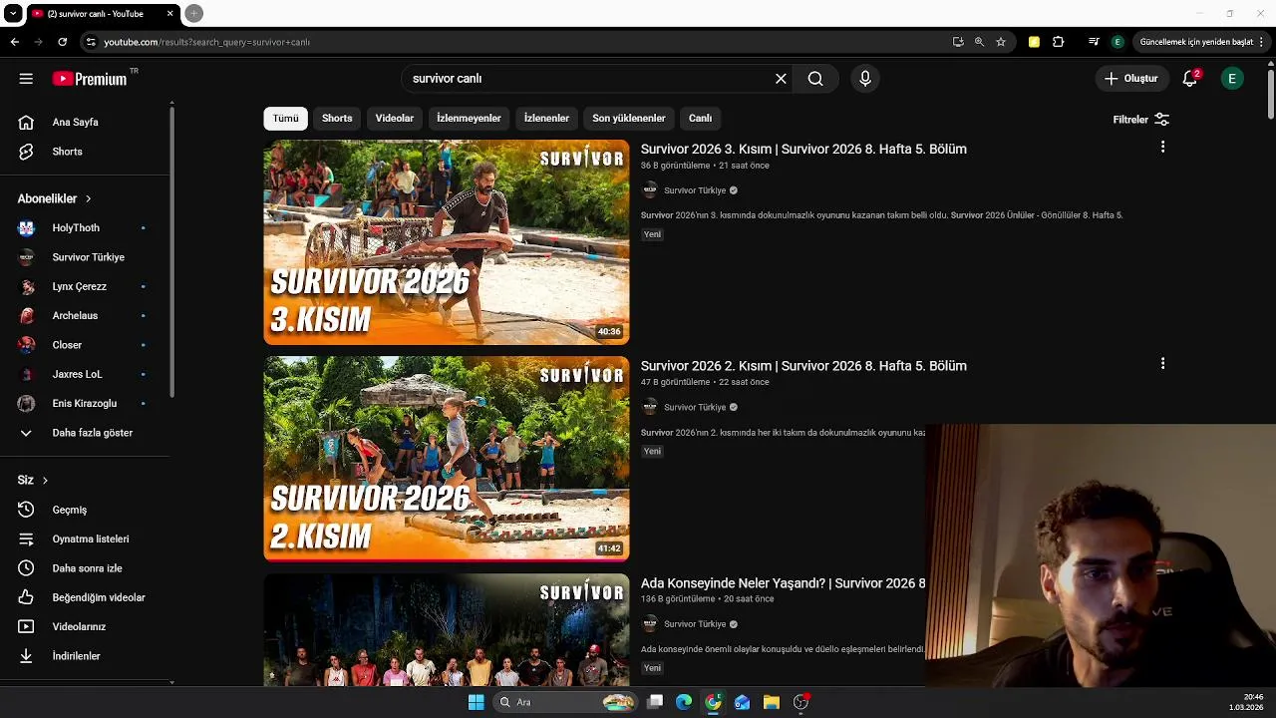Viewport: 1276px width, 718px height.
Task: Expand Daha fazla göster subscriptions
Action: pyautogui.click(x=90, y=433)
